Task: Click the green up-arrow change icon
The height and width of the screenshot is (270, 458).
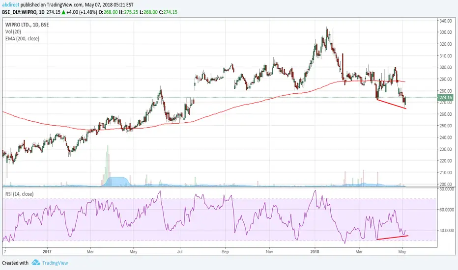Action: click(x=63, y=12)
